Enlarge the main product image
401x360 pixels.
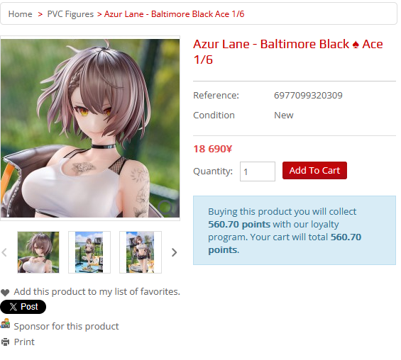(x=90, y=128)
